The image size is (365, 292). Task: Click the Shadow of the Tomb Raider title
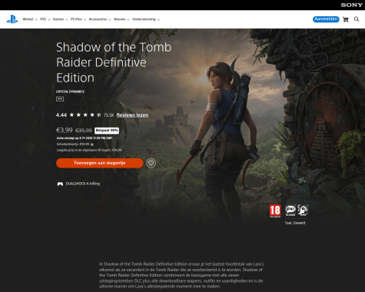pos(114,62)
